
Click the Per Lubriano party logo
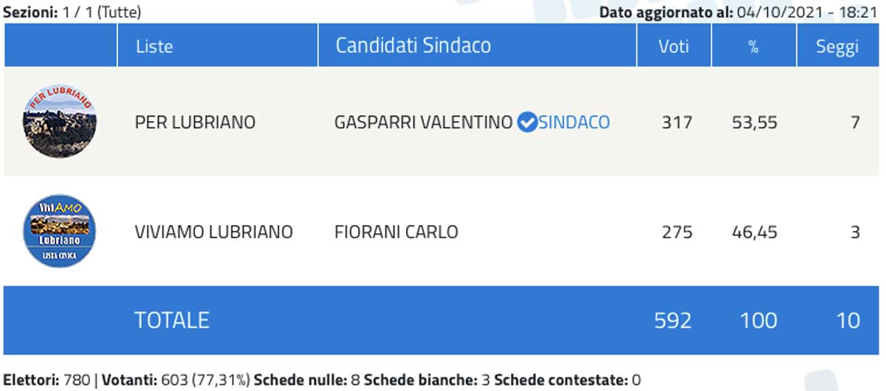click(x=61, y=121)
